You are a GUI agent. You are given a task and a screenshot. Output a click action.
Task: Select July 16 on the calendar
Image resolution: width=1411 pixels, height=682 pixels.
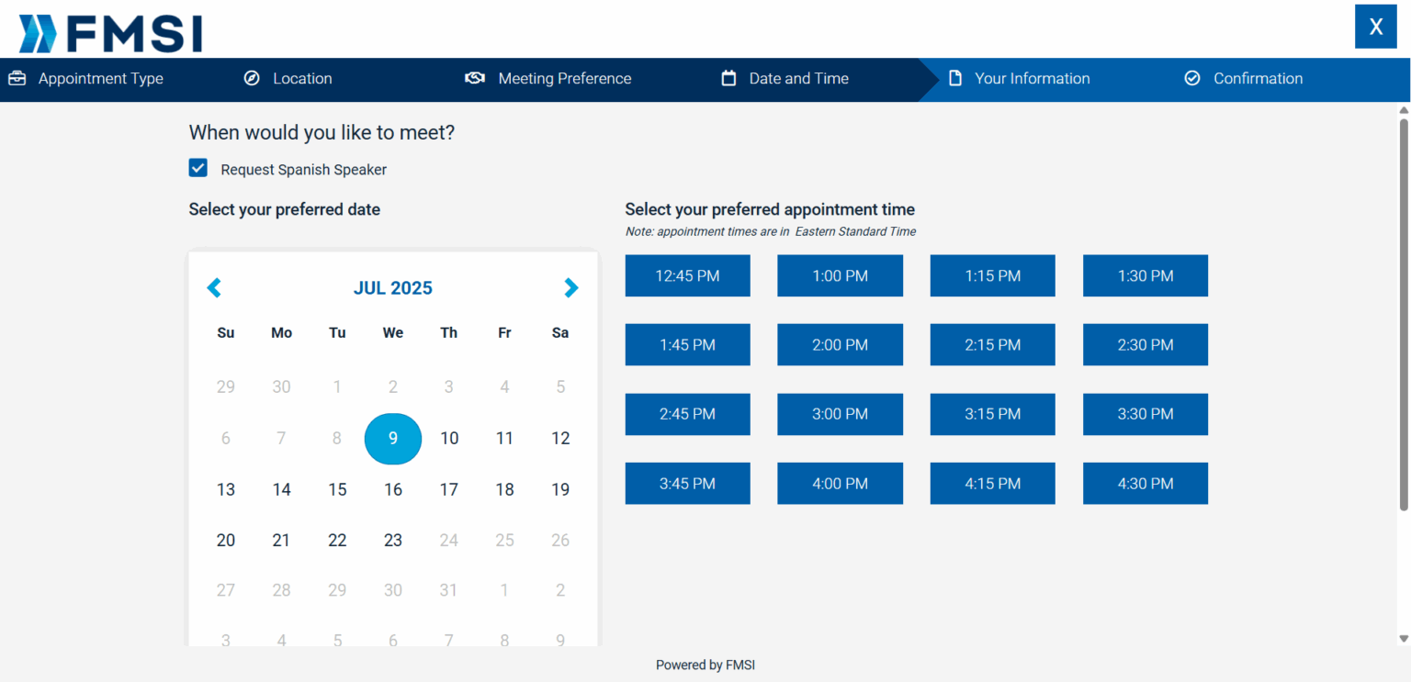[393, 489]
